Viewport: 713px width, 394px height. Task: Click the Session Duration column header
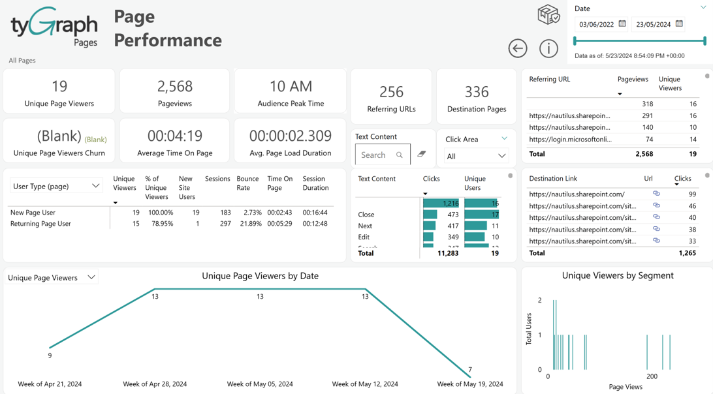click(x=315, y=183)
